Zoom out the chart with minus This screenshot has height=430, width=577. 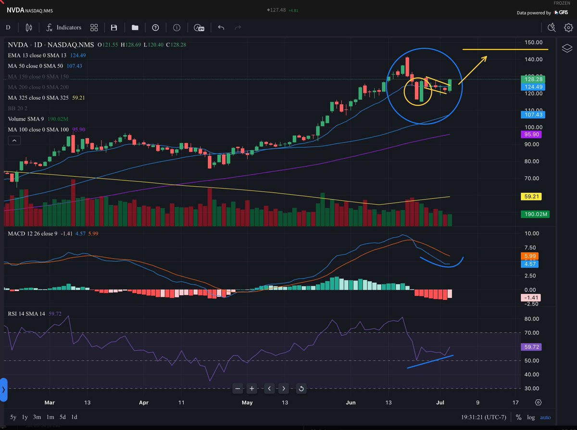pyautogui.click(x=238, y=388)
